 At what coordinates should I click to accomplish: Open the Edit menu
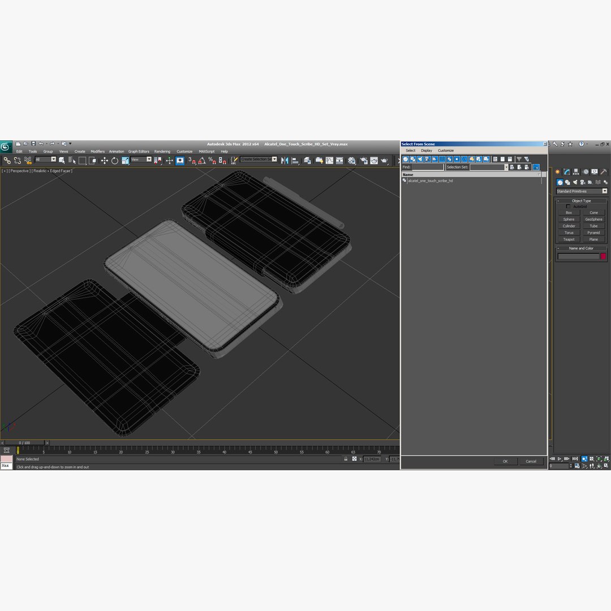point(19,152)
